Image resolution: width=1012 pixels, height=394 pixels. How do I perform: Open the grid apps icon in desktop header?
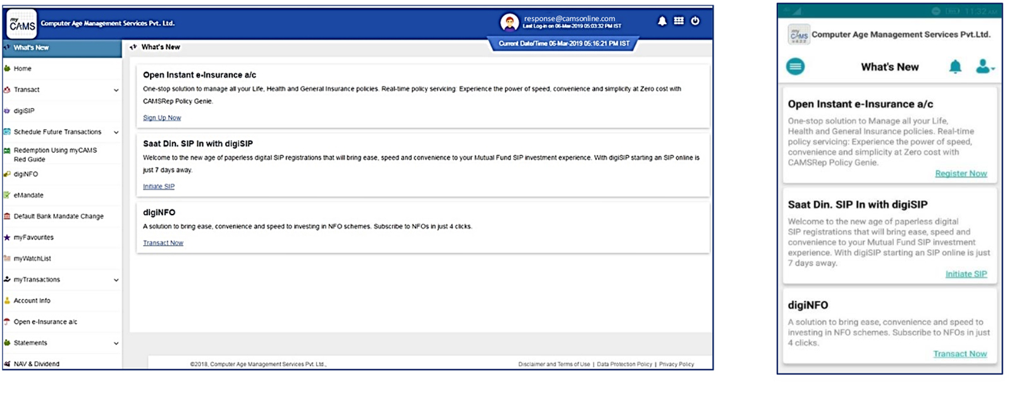679,21
